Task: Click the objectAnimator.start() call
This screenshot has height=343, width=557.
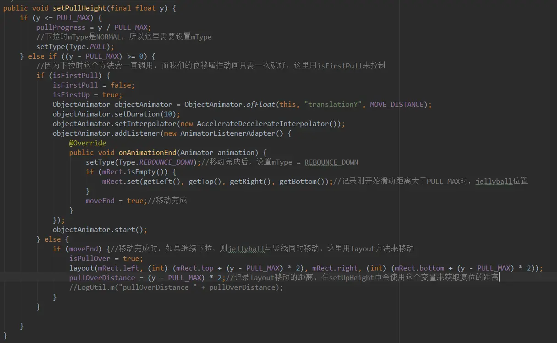Action: coord(100,229)
